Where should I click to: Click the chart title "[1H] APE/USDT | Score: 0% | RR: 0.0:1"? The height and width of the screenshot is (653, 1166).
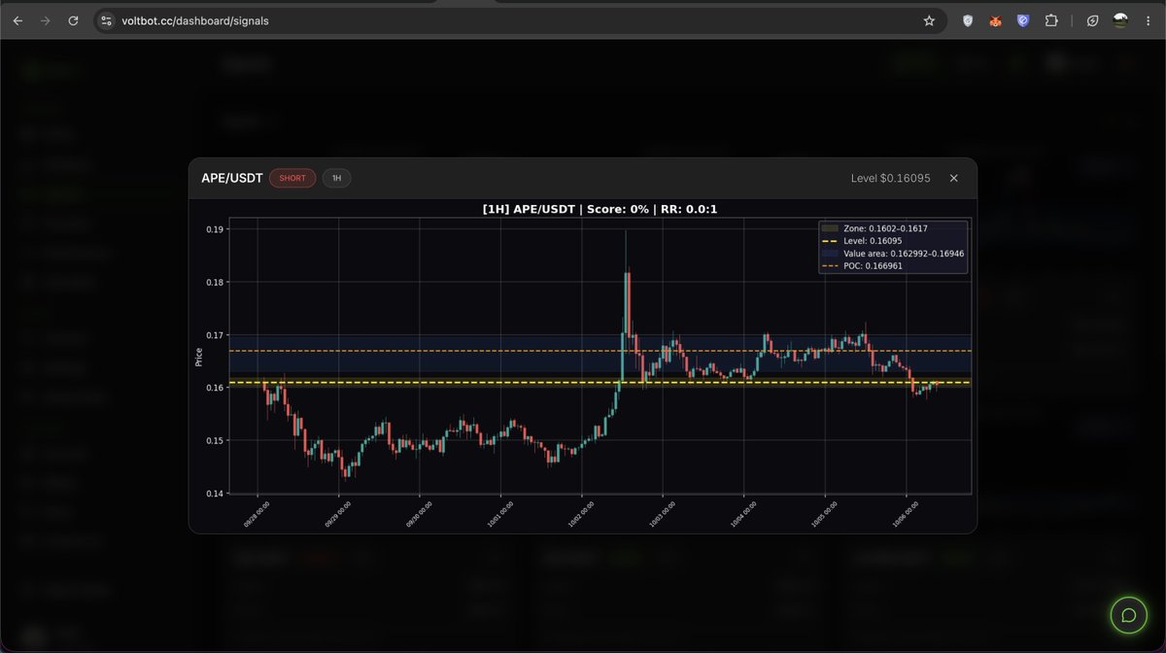pos(600,209)
